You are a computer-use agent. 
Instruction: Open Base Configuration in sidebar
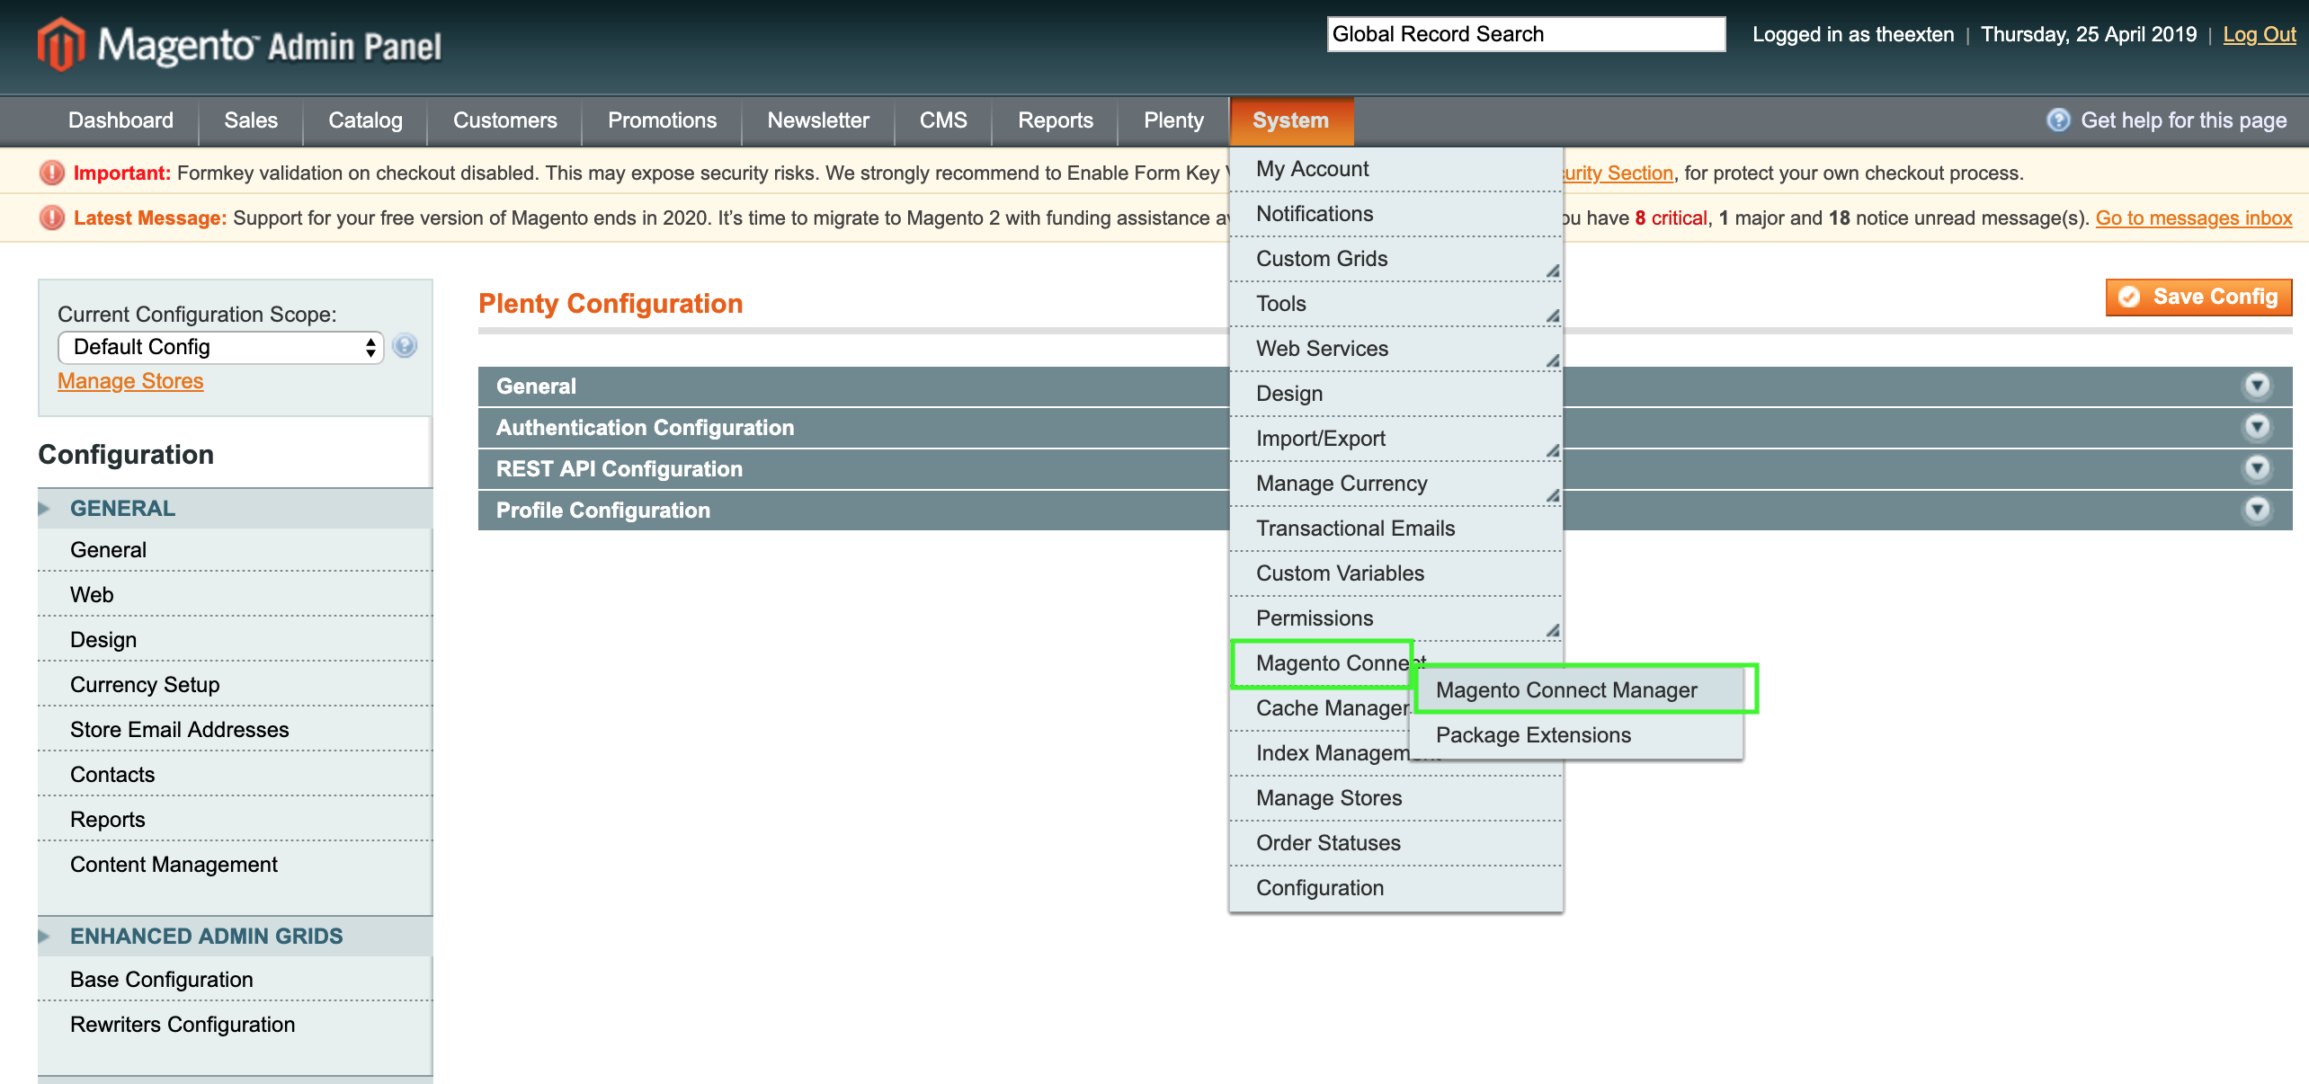(x=236, y=980)
